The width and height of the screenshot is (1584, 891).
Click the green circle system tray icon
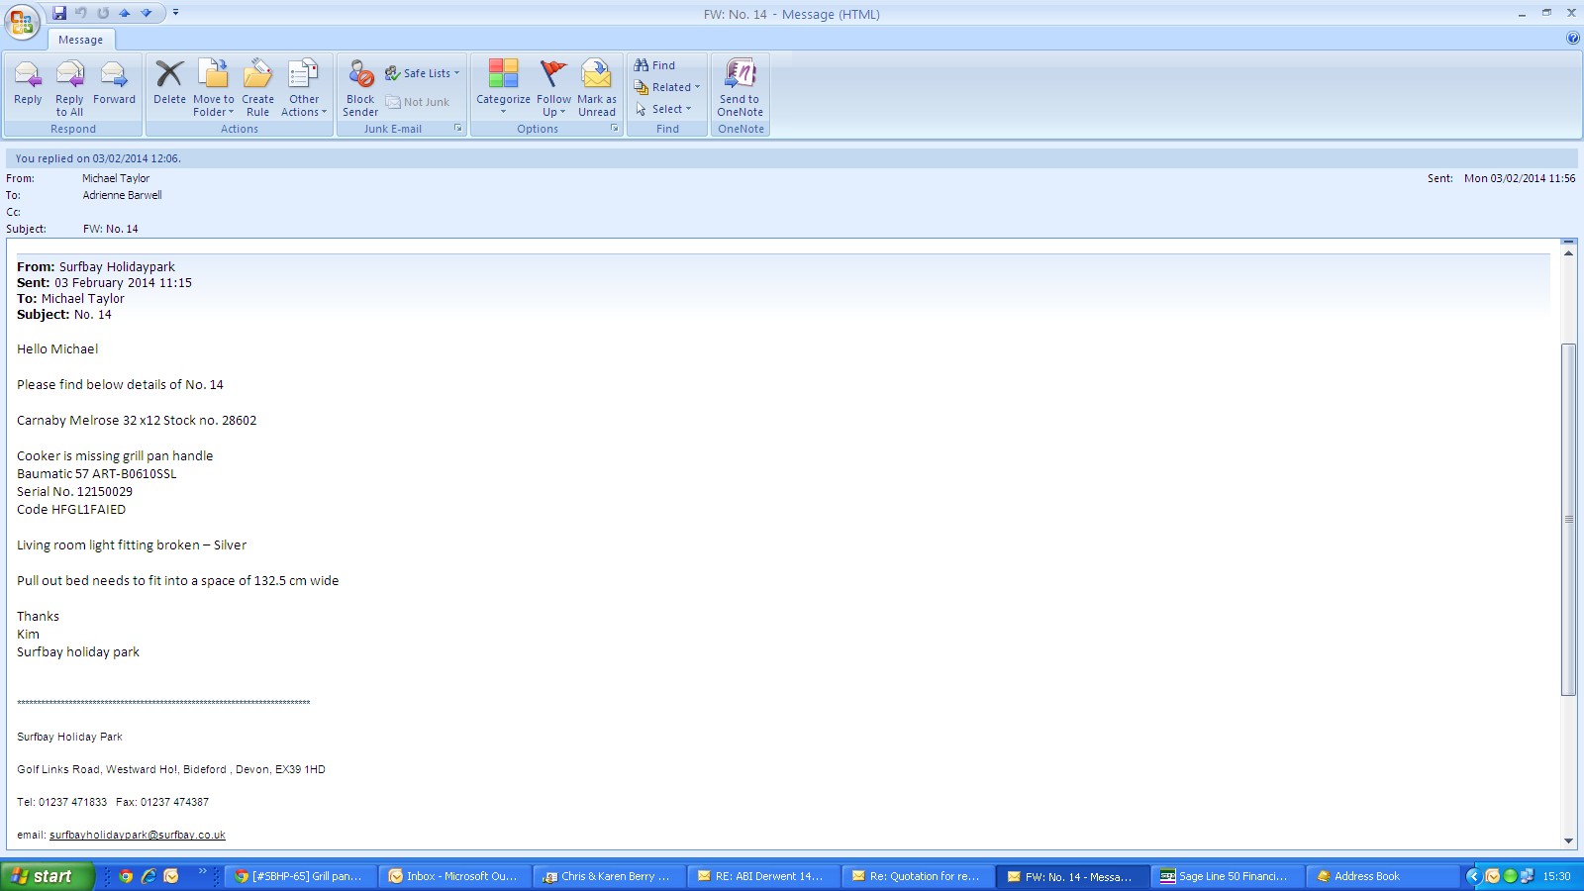point(1510,876)
